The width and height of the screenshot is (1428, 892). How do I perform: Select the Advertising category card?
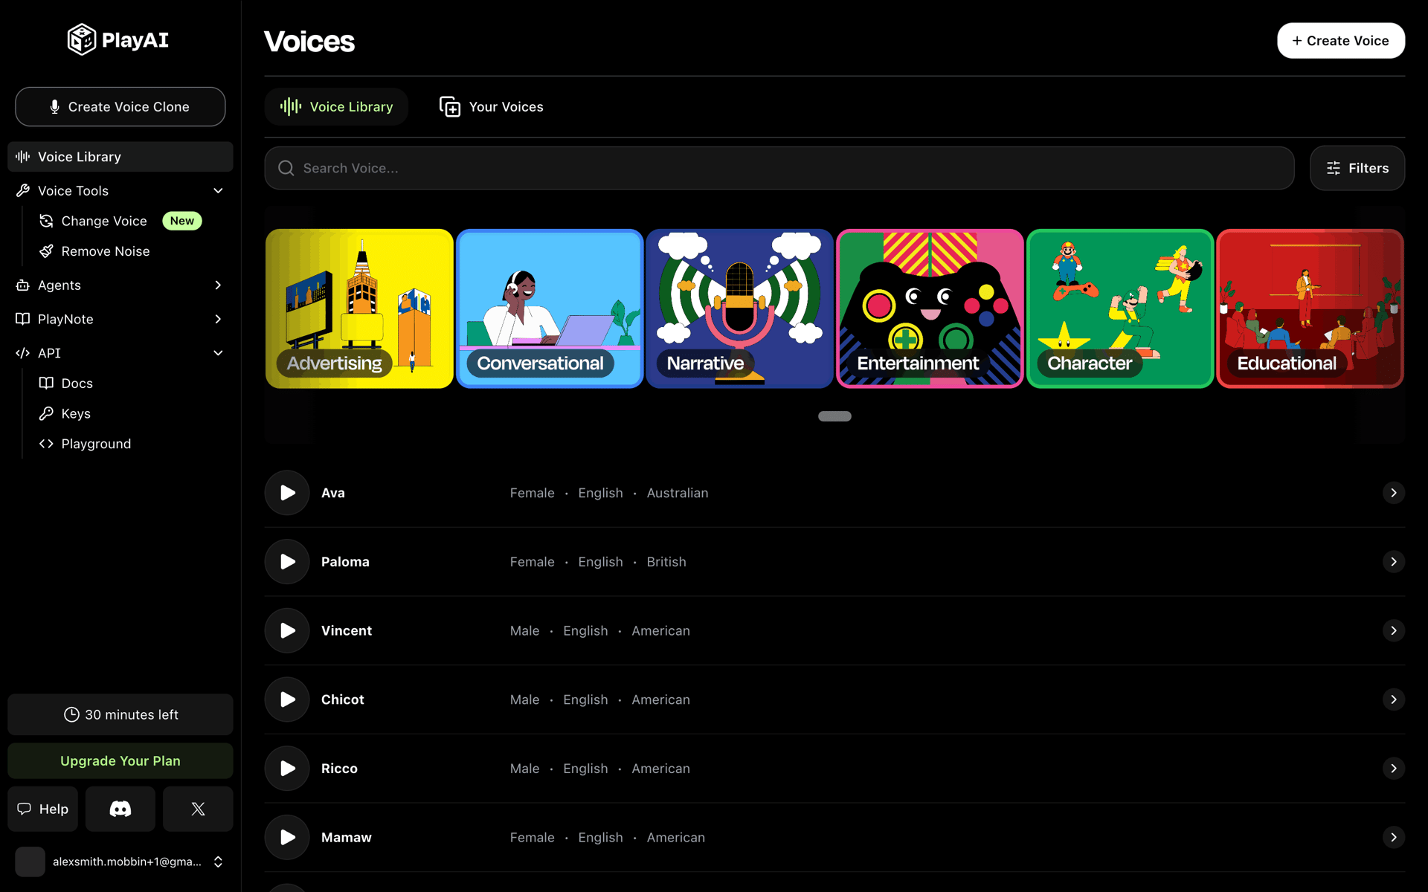[x=359, y=308]
